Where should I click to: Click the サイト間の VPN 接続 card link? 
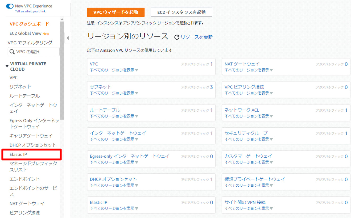coord(245,202)
